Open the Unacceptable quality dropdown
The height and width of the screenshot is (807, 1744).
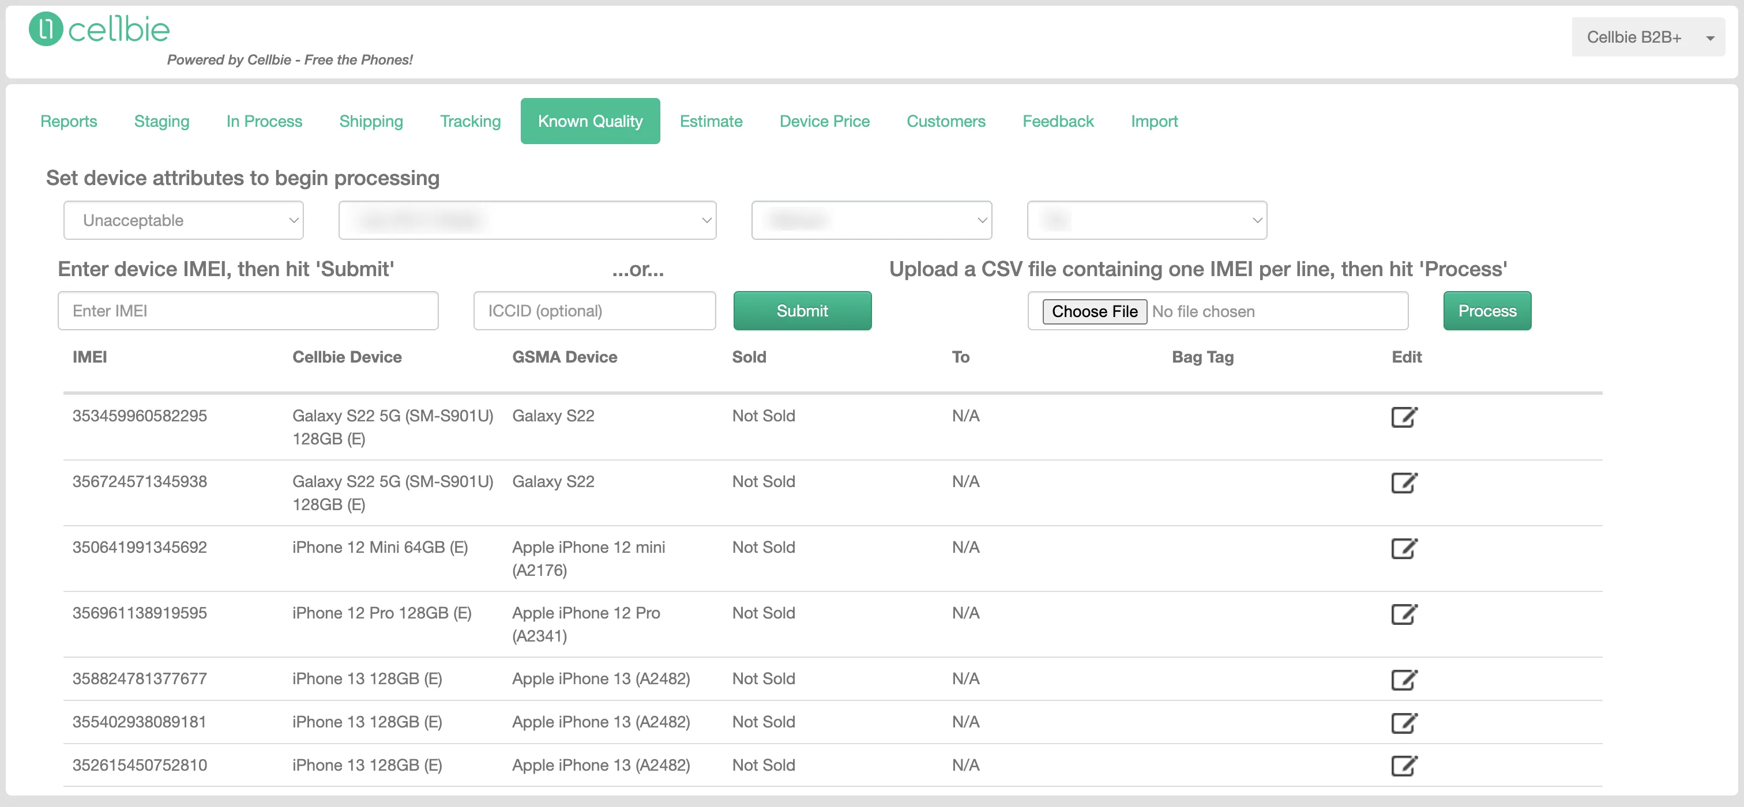(183, 221)
